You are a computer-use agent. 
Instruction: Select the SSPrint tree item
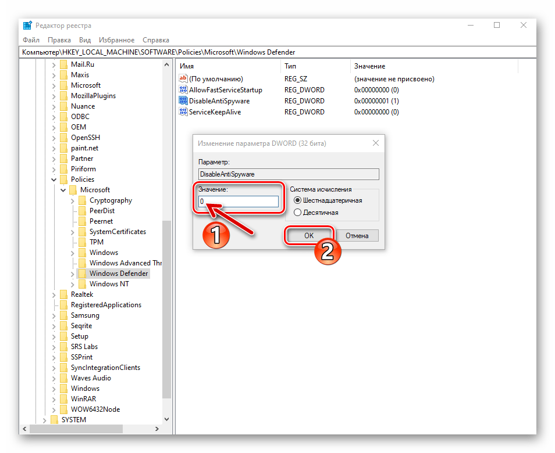pos(81,357)
